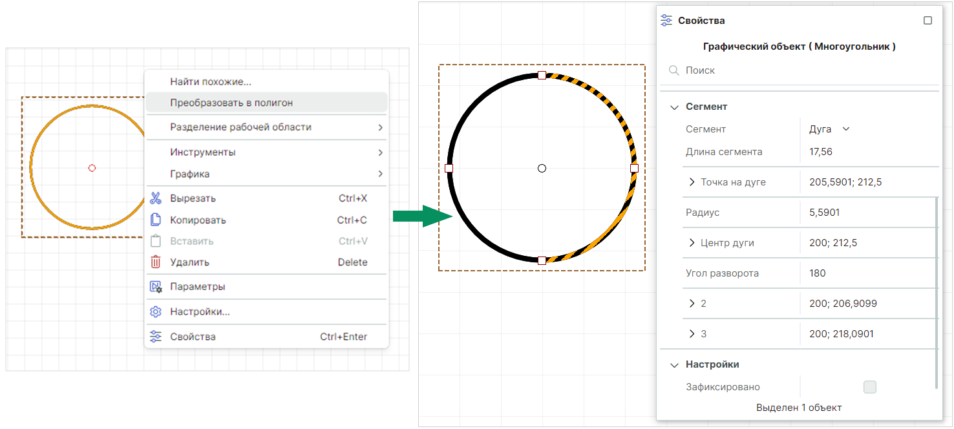Collapse the Настройки section

(x=674, y=364)
